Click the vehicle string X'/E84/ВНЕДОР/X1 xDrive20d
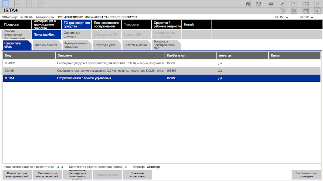 pos(97,17)
